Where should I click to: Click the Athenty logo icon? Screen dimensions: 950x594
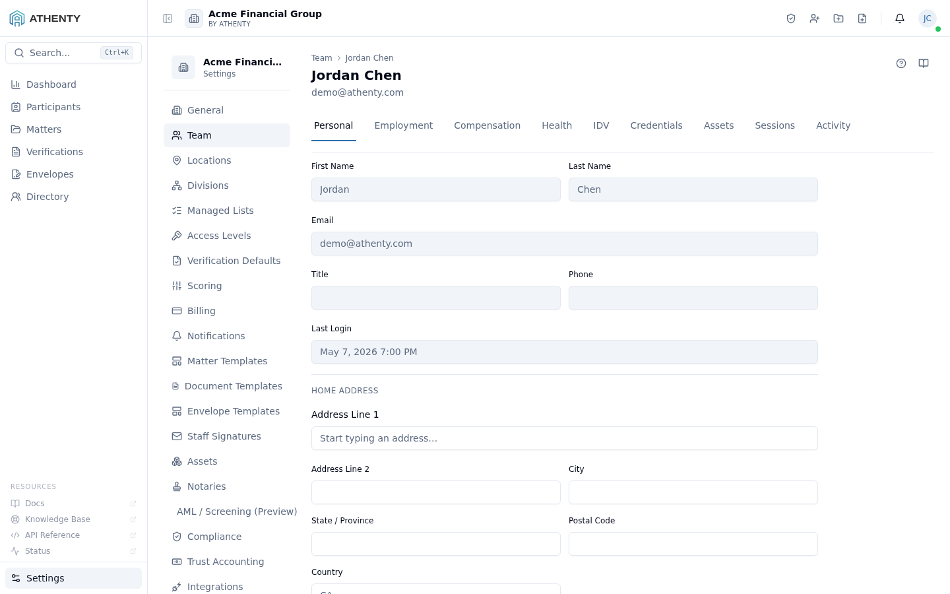click(x=17, y=18)
